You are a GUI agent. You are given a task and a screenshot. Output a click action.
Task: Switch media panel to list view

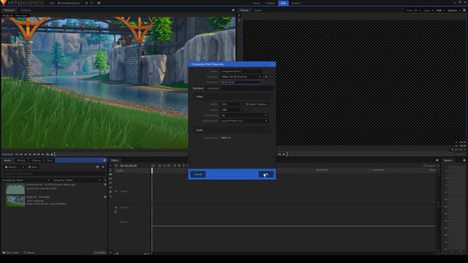pos(97,167)
